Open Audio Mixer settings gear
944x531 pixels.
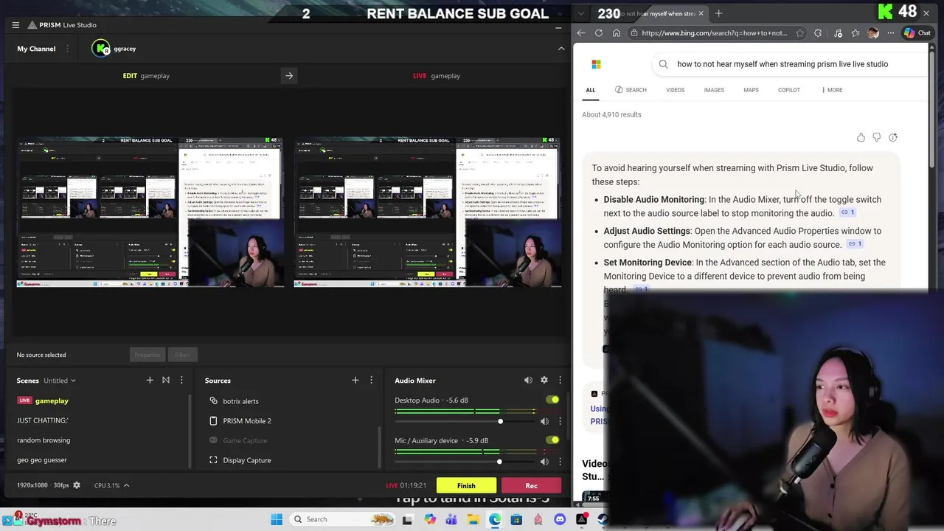[x=544, y=381]
